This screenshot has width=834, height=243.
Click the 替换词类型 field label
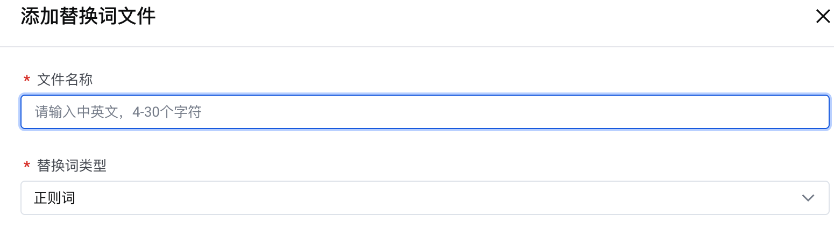(x=72, y=166)
